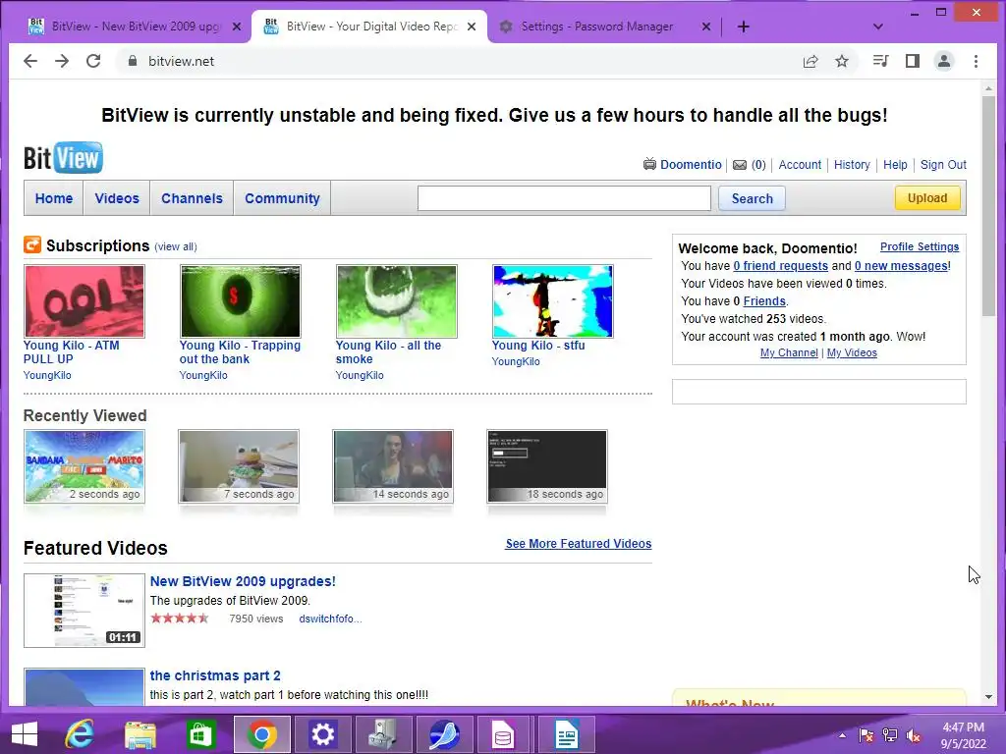Click the bitview.net address bar
Image resolution: width=1006 pixels, height=754 pixels.
(456, 61)
